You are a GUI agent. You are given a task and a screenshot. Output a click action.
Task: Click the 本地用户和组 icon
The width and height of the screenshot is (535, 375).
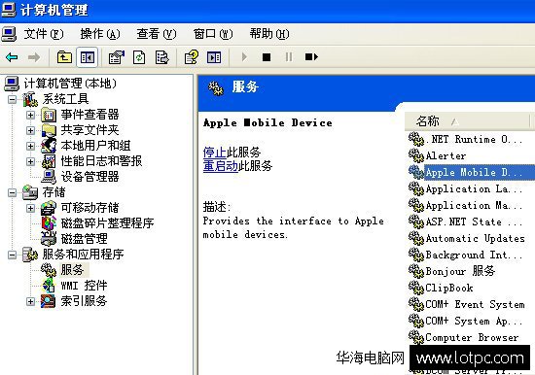tap(49, 146)
